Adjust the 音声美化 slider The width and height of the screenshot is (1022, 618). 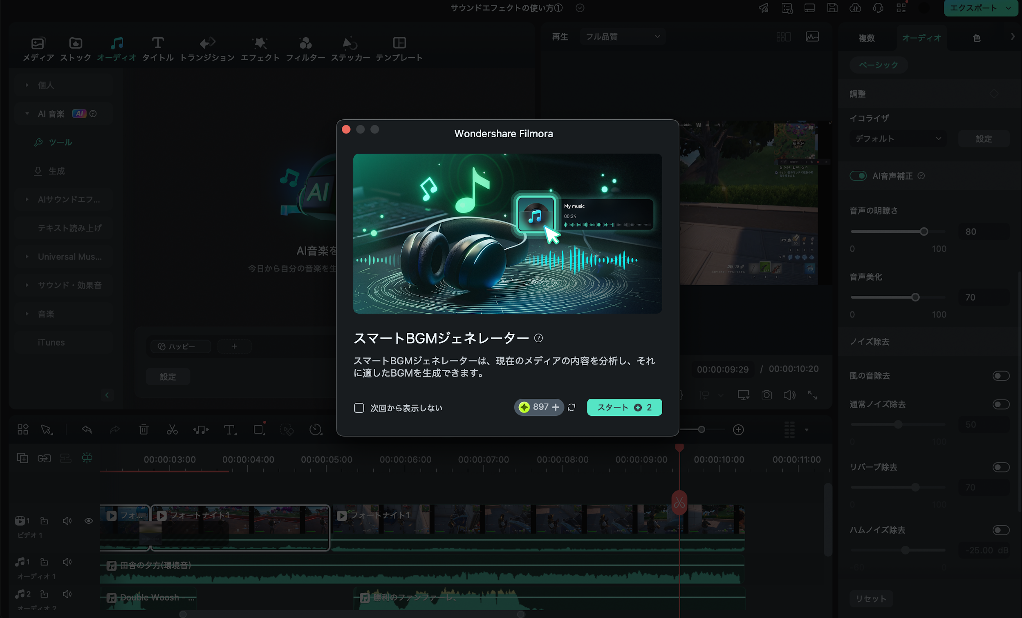915,297
